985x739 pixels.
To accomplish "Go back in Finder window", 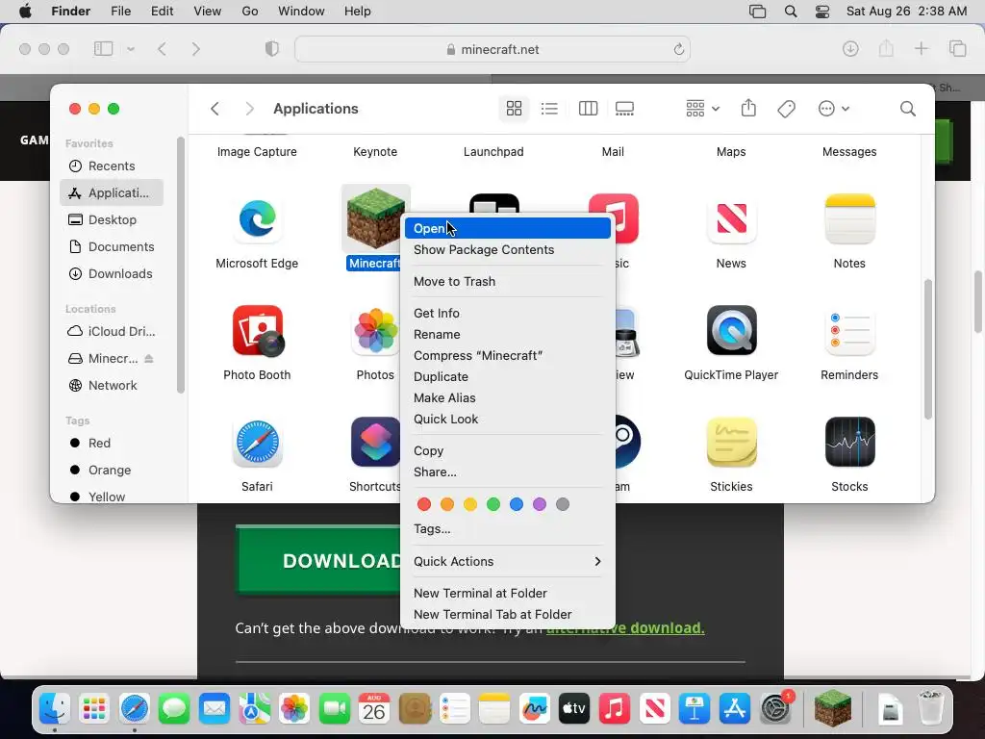I will (215, 109).
